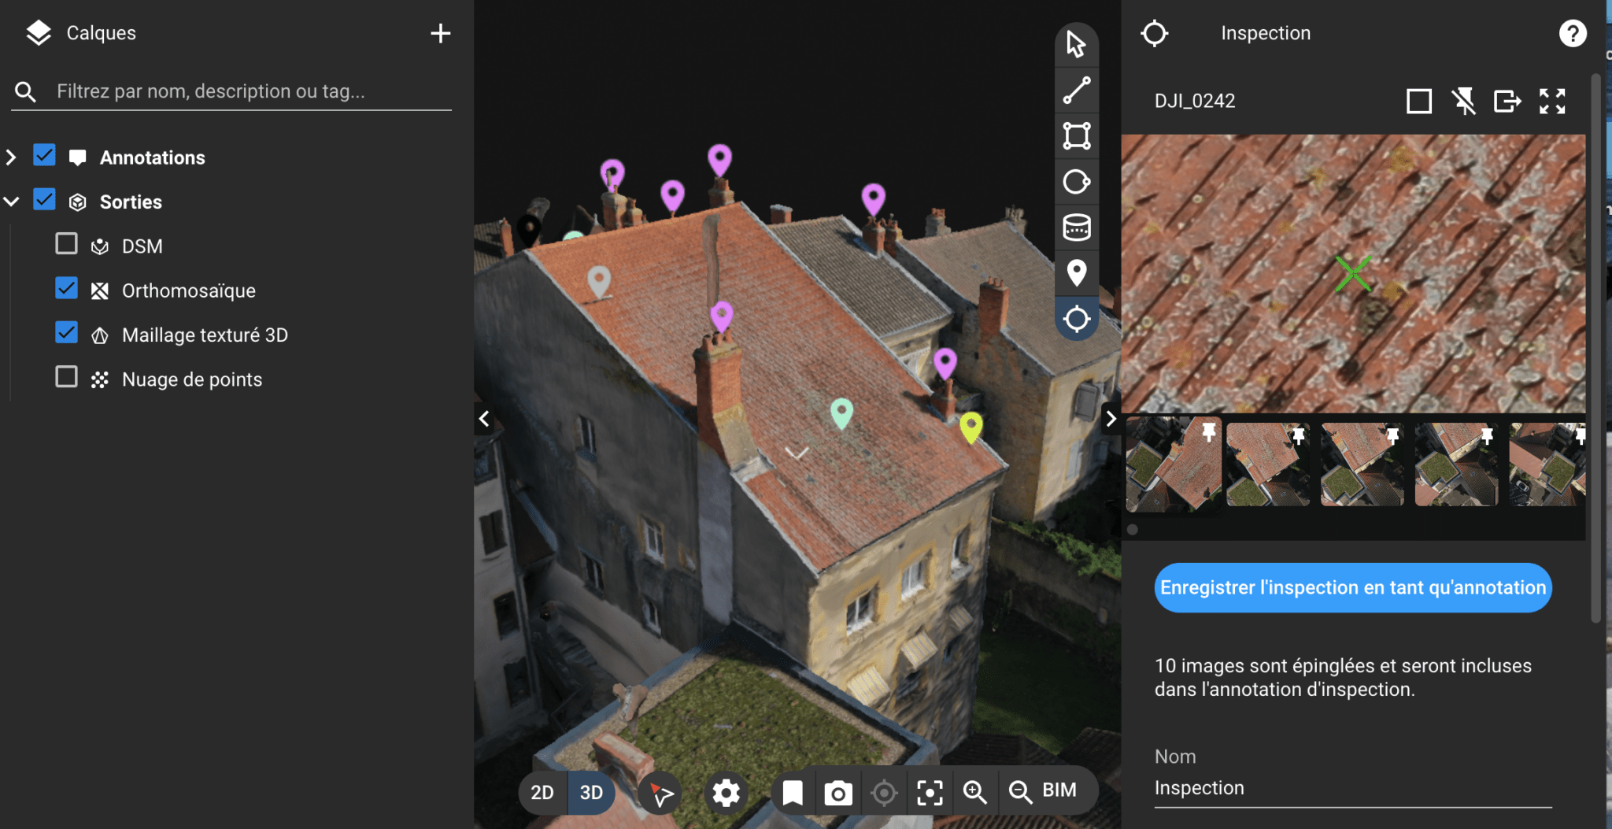Click the compass navigation icon
Image resolution: width=1612 pixels, height=829 pixels.
[661, 794]
